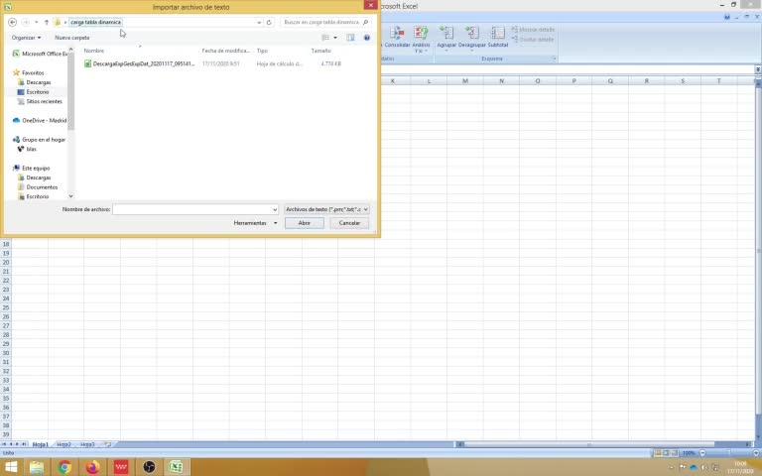Click the carga tabla dinamica breadcrumb

pyautogui.click(x=95, y=23)
